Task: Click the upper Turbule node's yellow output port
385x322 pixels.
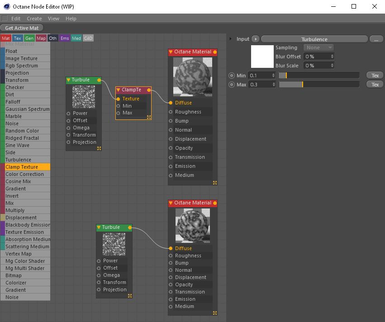Action: tap(99, 80)
